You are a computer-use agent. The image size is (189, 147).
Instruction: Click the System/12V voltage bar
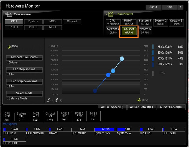pos(105,130)
